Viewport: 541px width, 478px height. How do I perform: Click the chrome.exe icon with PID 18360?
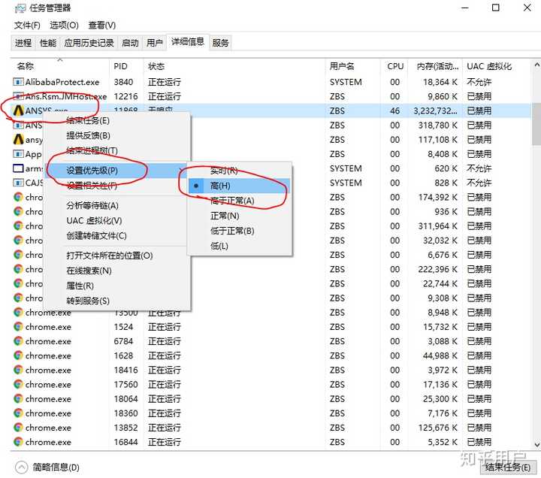coord(18,413)
